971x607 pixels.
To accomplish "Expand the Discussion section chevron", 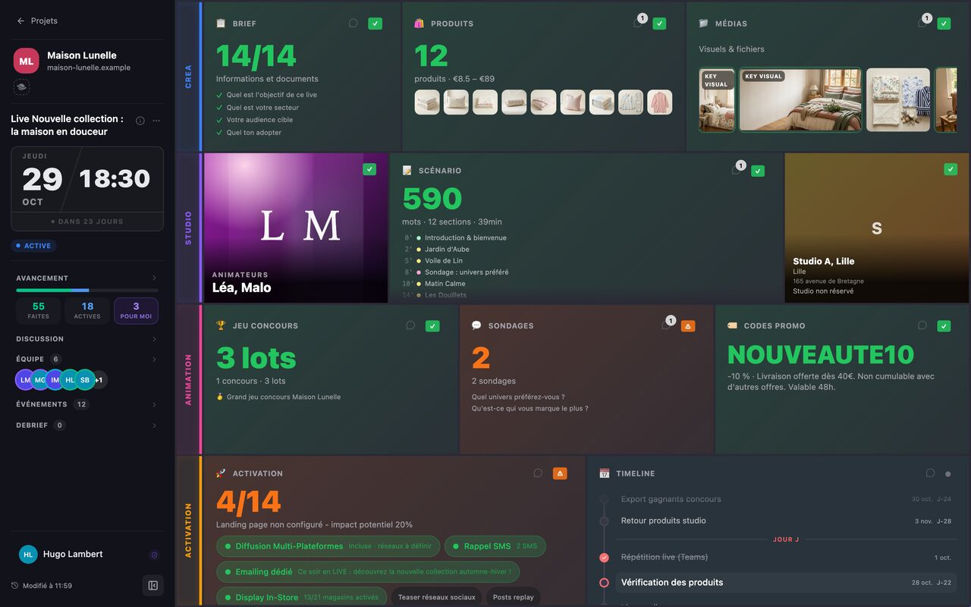I will coord(155,339).
